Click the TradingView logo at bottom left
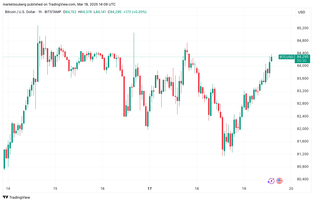This screenshot has height=202, width=314. pos(16,197)
